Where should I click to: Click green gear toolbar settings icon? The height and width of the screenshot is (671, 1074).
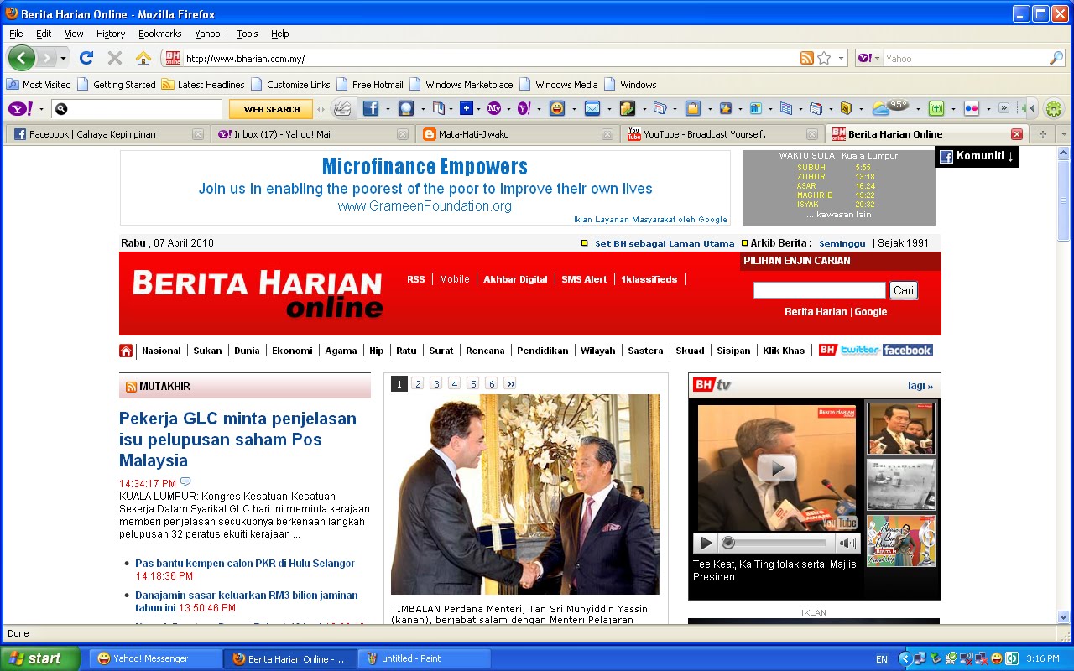[1053, 108]
